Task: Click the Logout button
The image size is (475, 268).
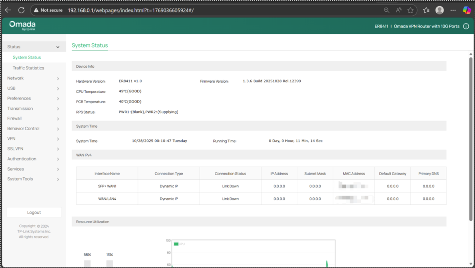Action: (x=34, y=212)
